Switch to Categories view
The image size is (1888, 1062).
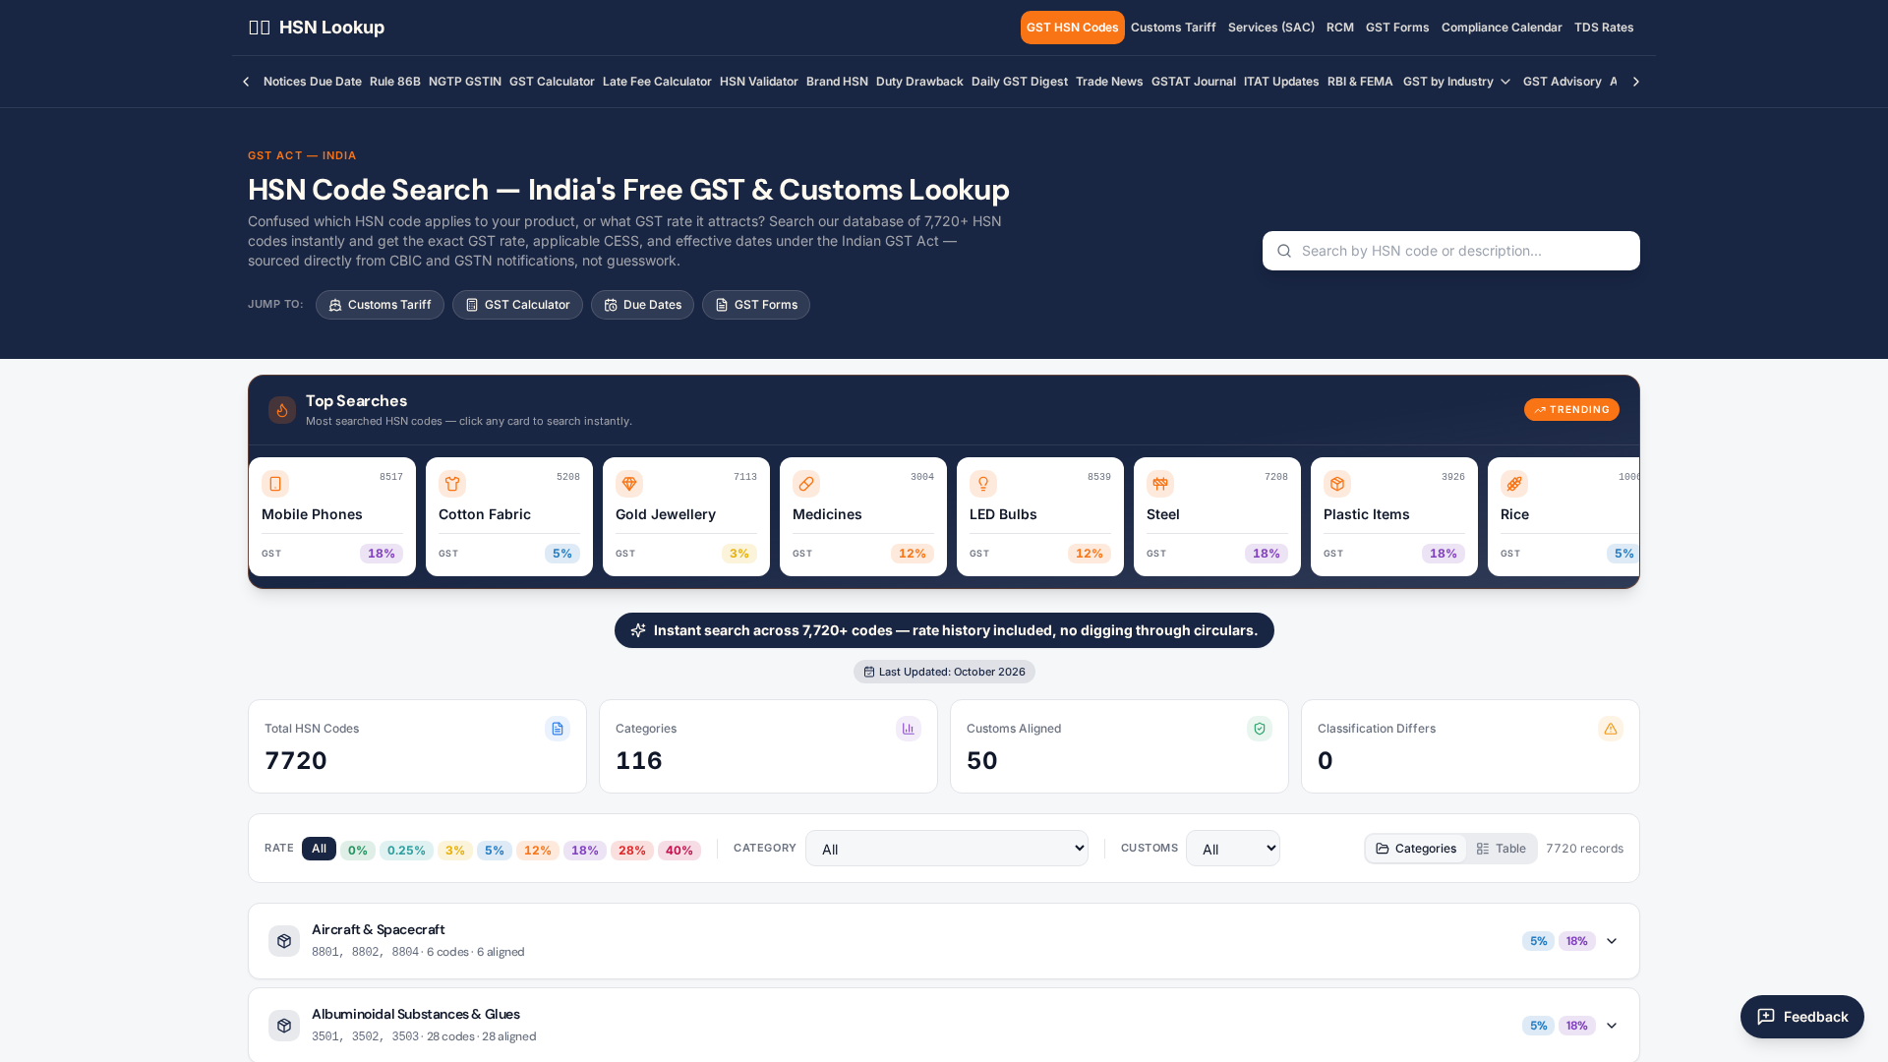pos(1416,849)
